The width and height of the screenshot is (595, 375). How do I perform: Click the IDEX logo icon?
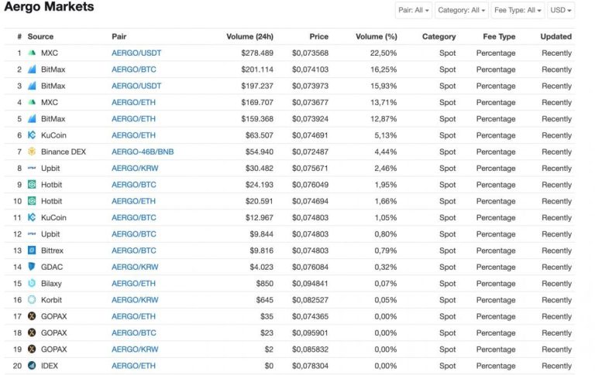pos(32,366)
